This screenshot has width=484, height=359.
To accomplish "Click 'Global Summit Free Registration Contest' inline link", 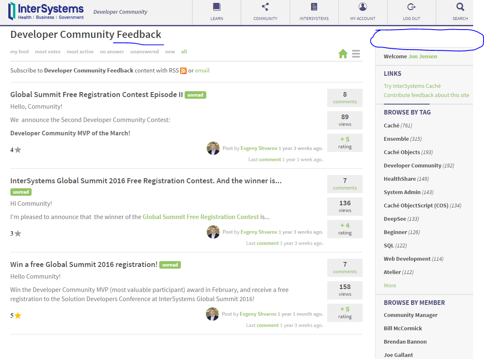I will pos(201,217).
